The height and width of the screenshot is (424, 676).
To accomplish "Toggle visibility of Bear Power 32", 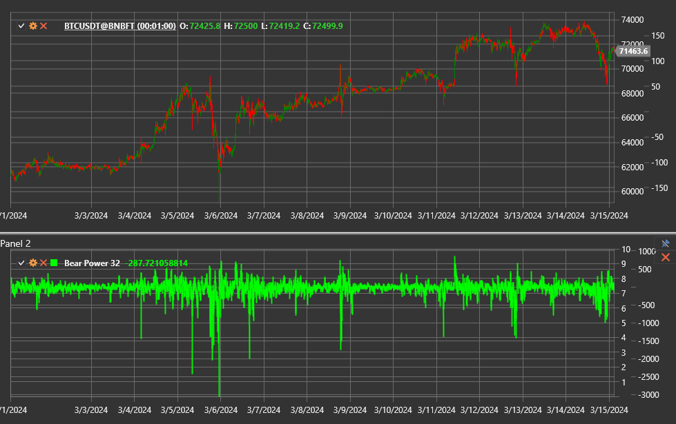I will (21, 263).
